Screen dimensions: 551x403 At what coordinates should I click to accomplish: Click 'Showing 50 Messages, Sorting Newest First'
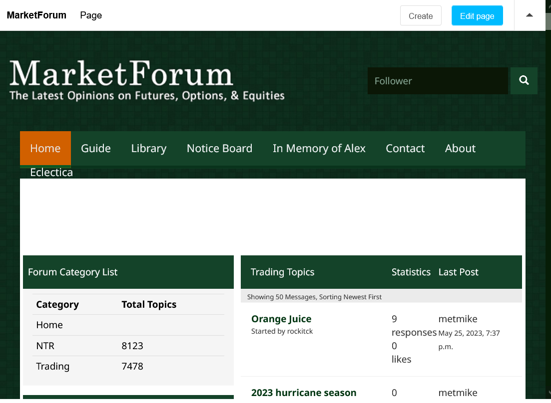click(314, 297)
